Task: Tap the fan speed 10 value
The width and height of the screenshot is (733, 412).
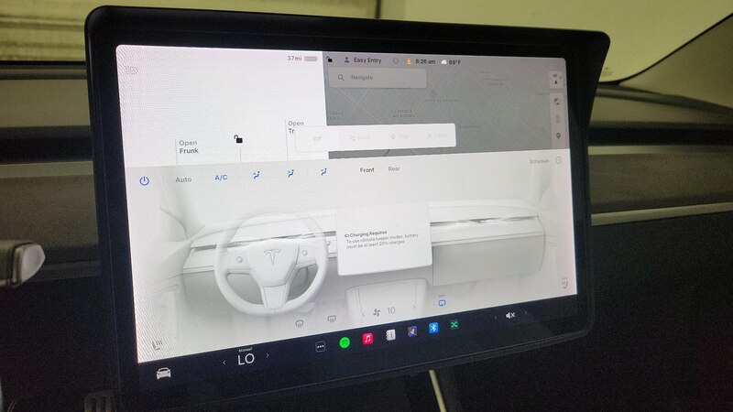Action: (x=391, y=310)
